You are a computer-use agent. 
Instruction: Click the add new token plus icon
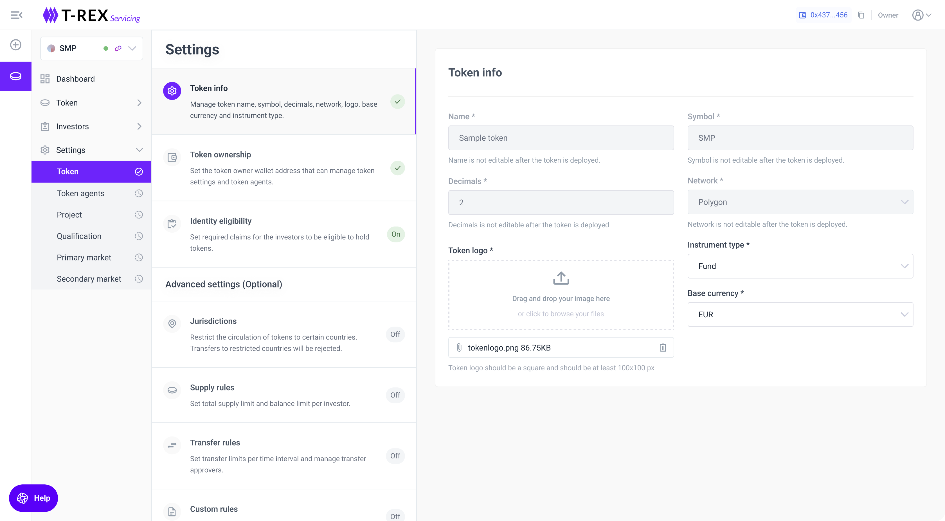click(15, 45)
